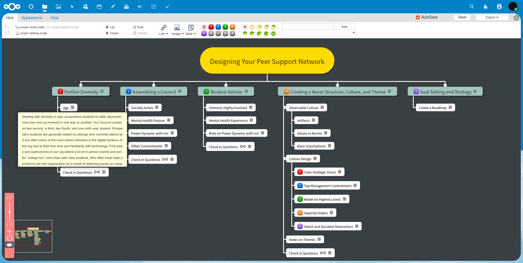Click the Insert sibling node icon

(17, 33)
